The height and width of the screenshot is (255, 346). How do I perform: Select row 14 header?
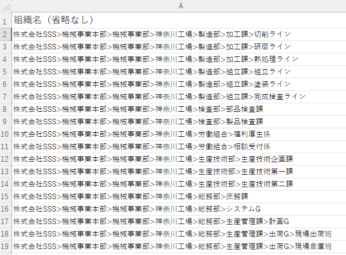tap(5, 184)
